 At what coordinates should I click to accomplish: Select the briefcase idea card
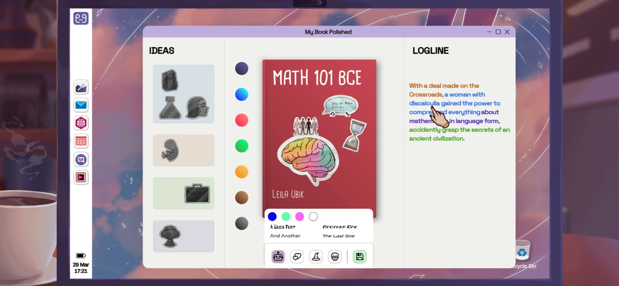[183, 193]
